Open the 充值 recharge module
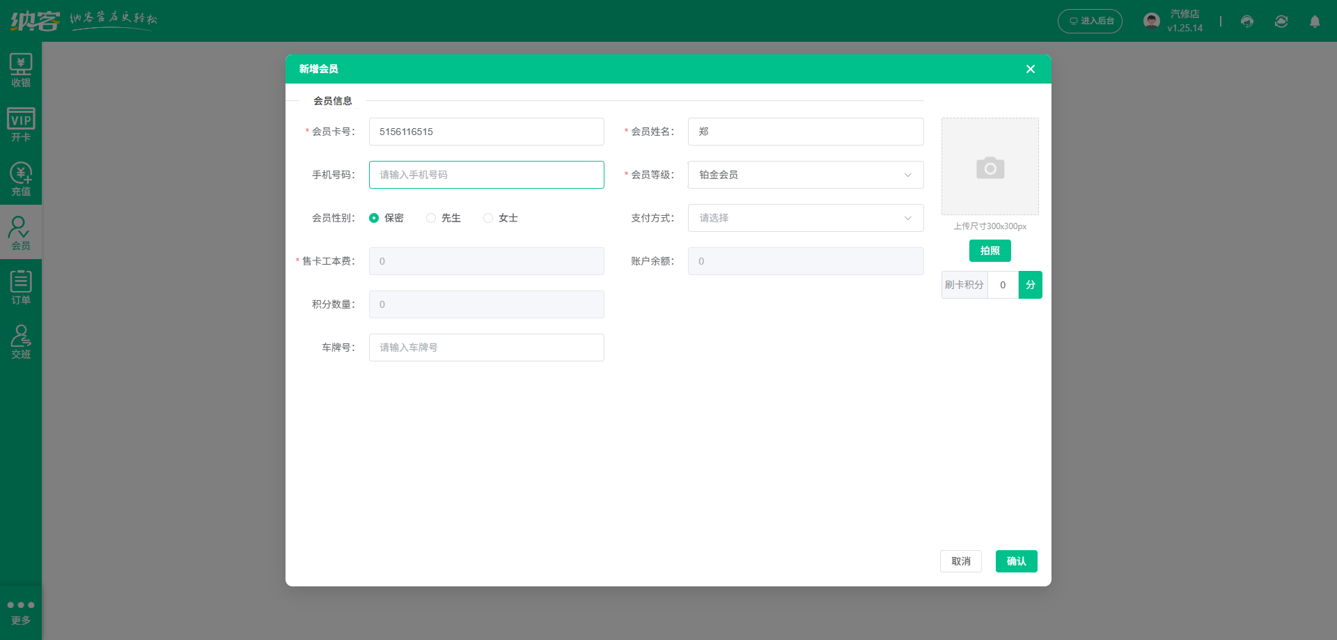Image resolution: width=1337 pixels, height=640 pixels. click(x=21, y=178)
